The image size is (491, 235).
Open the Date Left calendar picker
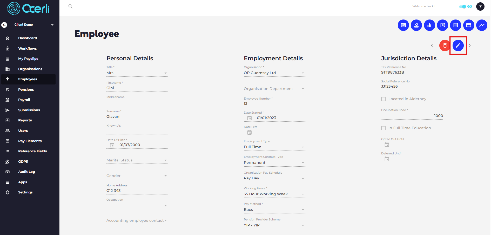click(250, 132)
